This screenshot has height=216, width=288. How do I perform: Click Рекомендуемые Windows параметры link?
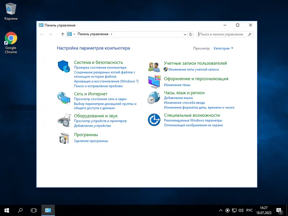click(193, 121)
